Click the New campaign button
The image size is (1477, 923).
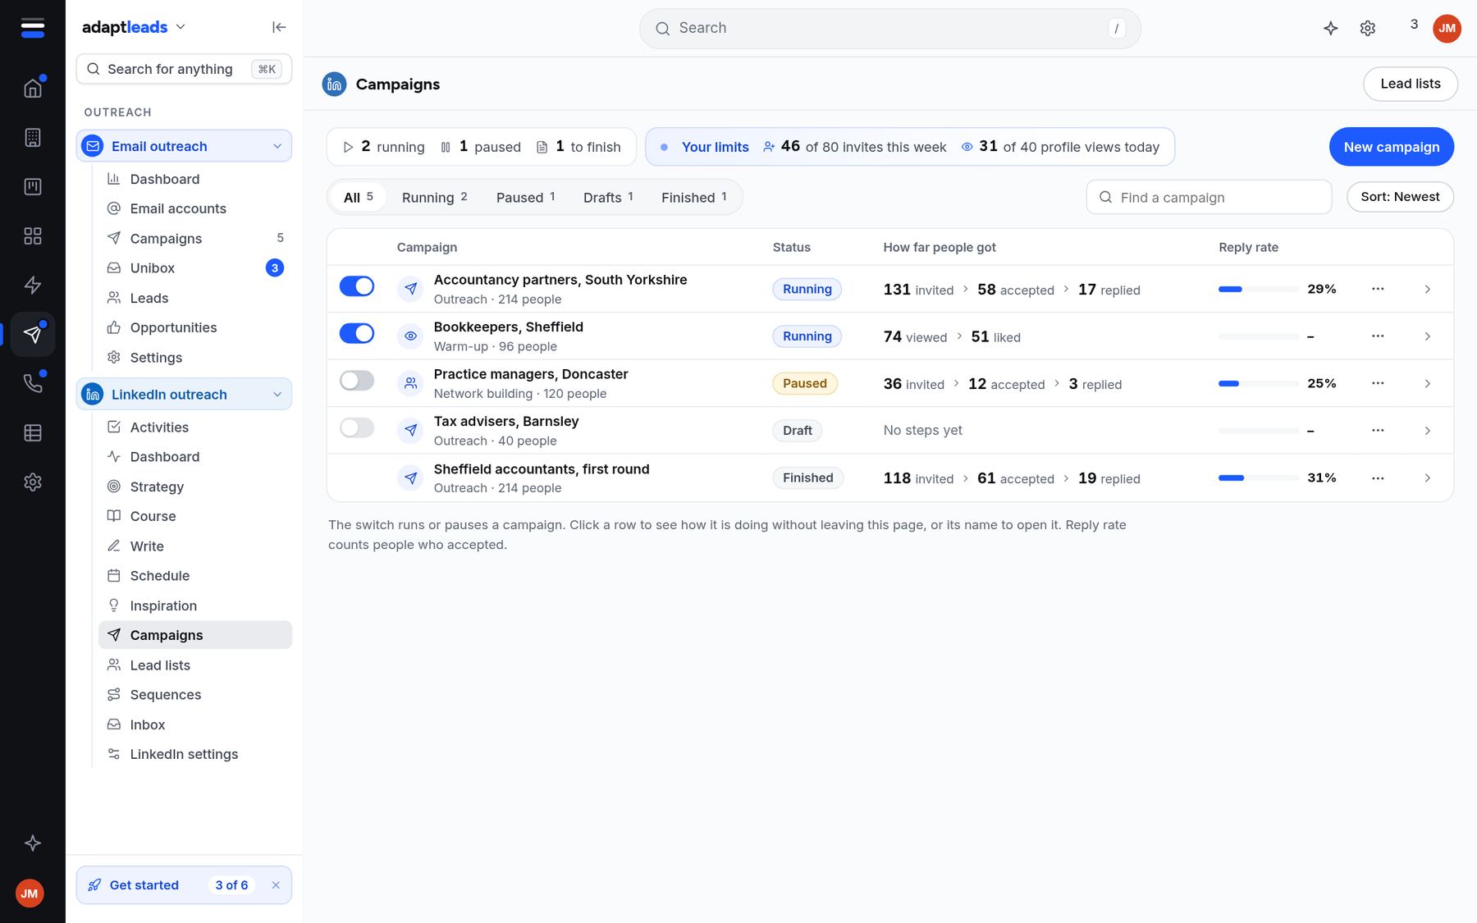point(1392,147)
